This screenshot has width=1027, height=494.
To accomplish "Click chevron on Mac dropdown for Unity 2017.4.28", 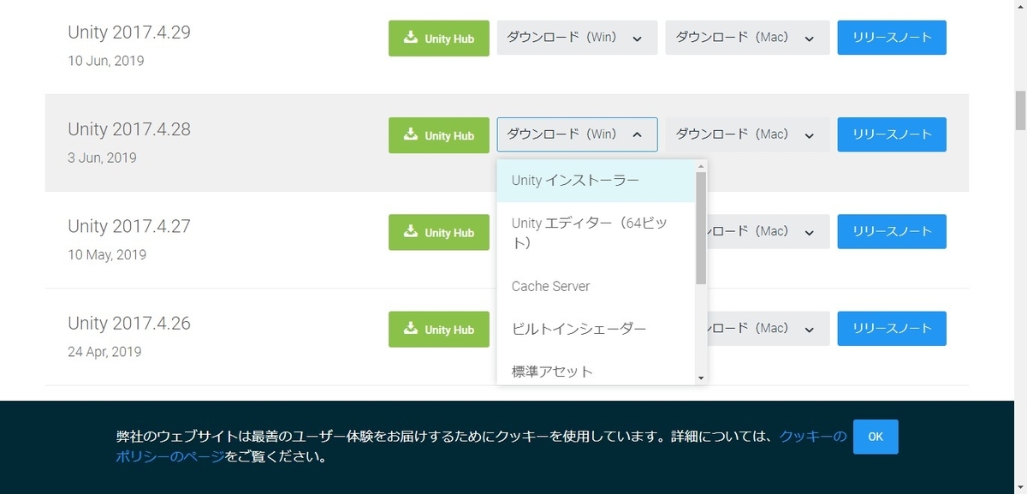I will (808, 134).
